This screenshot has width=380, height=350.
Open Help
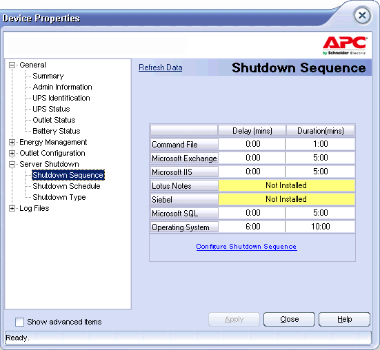pos(344,319)
